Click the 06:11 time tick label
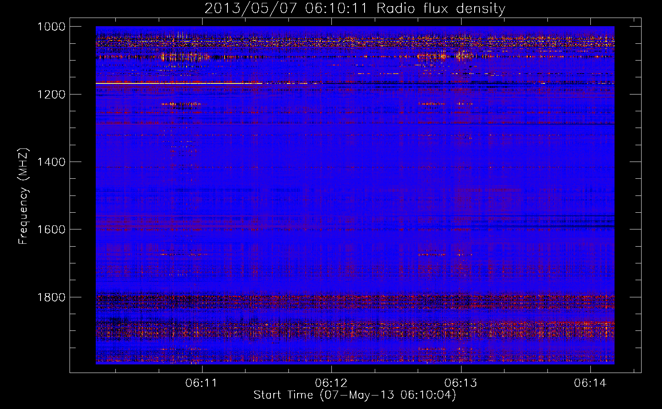 pyautogui.click(x=201, y=383)
